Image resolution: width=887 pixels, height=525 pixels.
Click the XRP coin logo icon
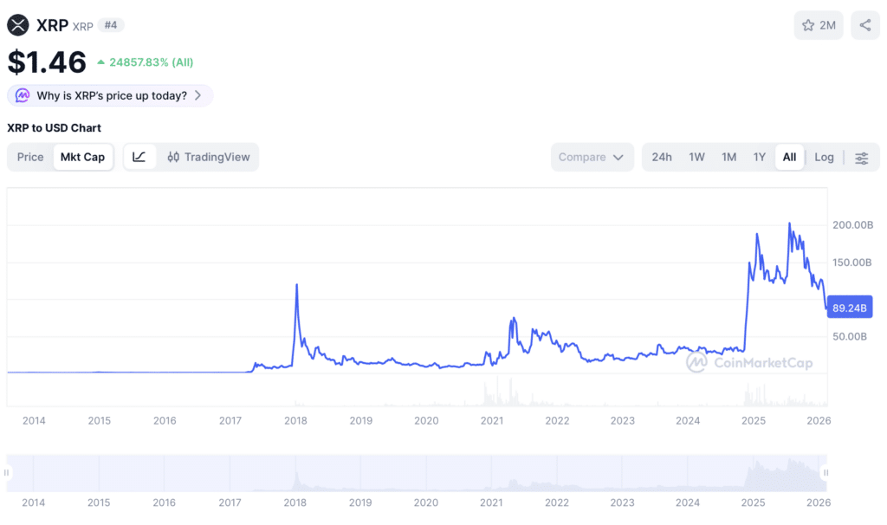coord(18,25)
